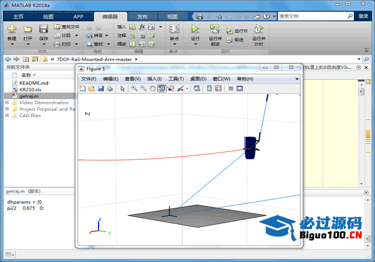Click the Zoom In magnifier in Figure toolbar
375x262 pixels.
click(x=134, y=89)
